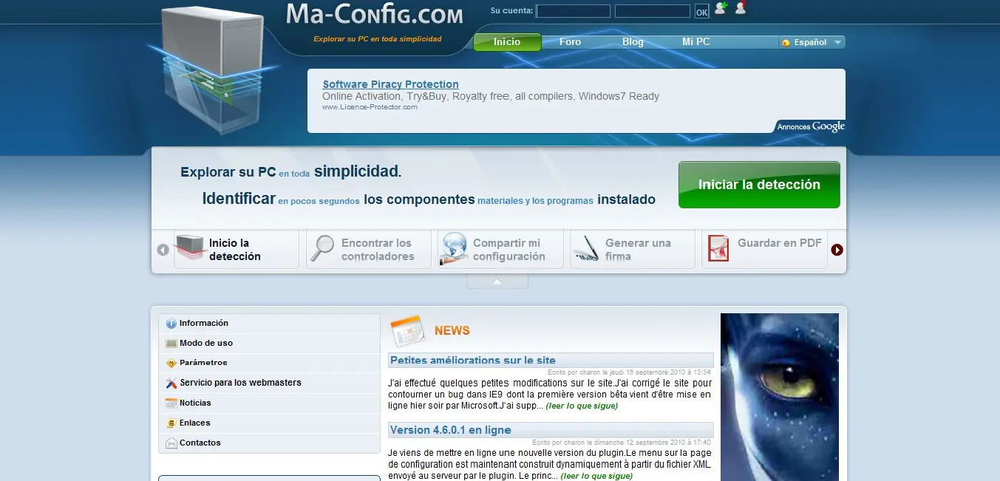Collapse the feature carousel panel with up arrow

point(497,282)
